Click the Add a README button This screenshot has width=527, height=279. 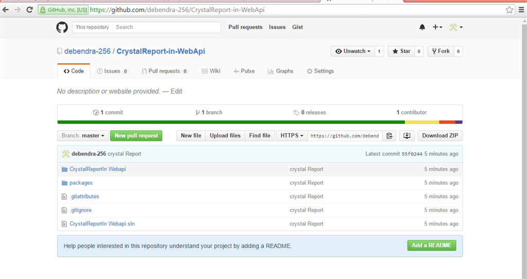click(x=432, y=246)
